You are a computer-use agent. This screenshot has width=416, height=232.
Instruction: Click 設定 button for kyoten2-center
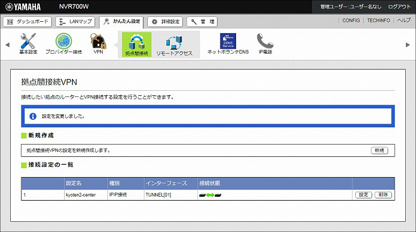click(x=364, y=195)
